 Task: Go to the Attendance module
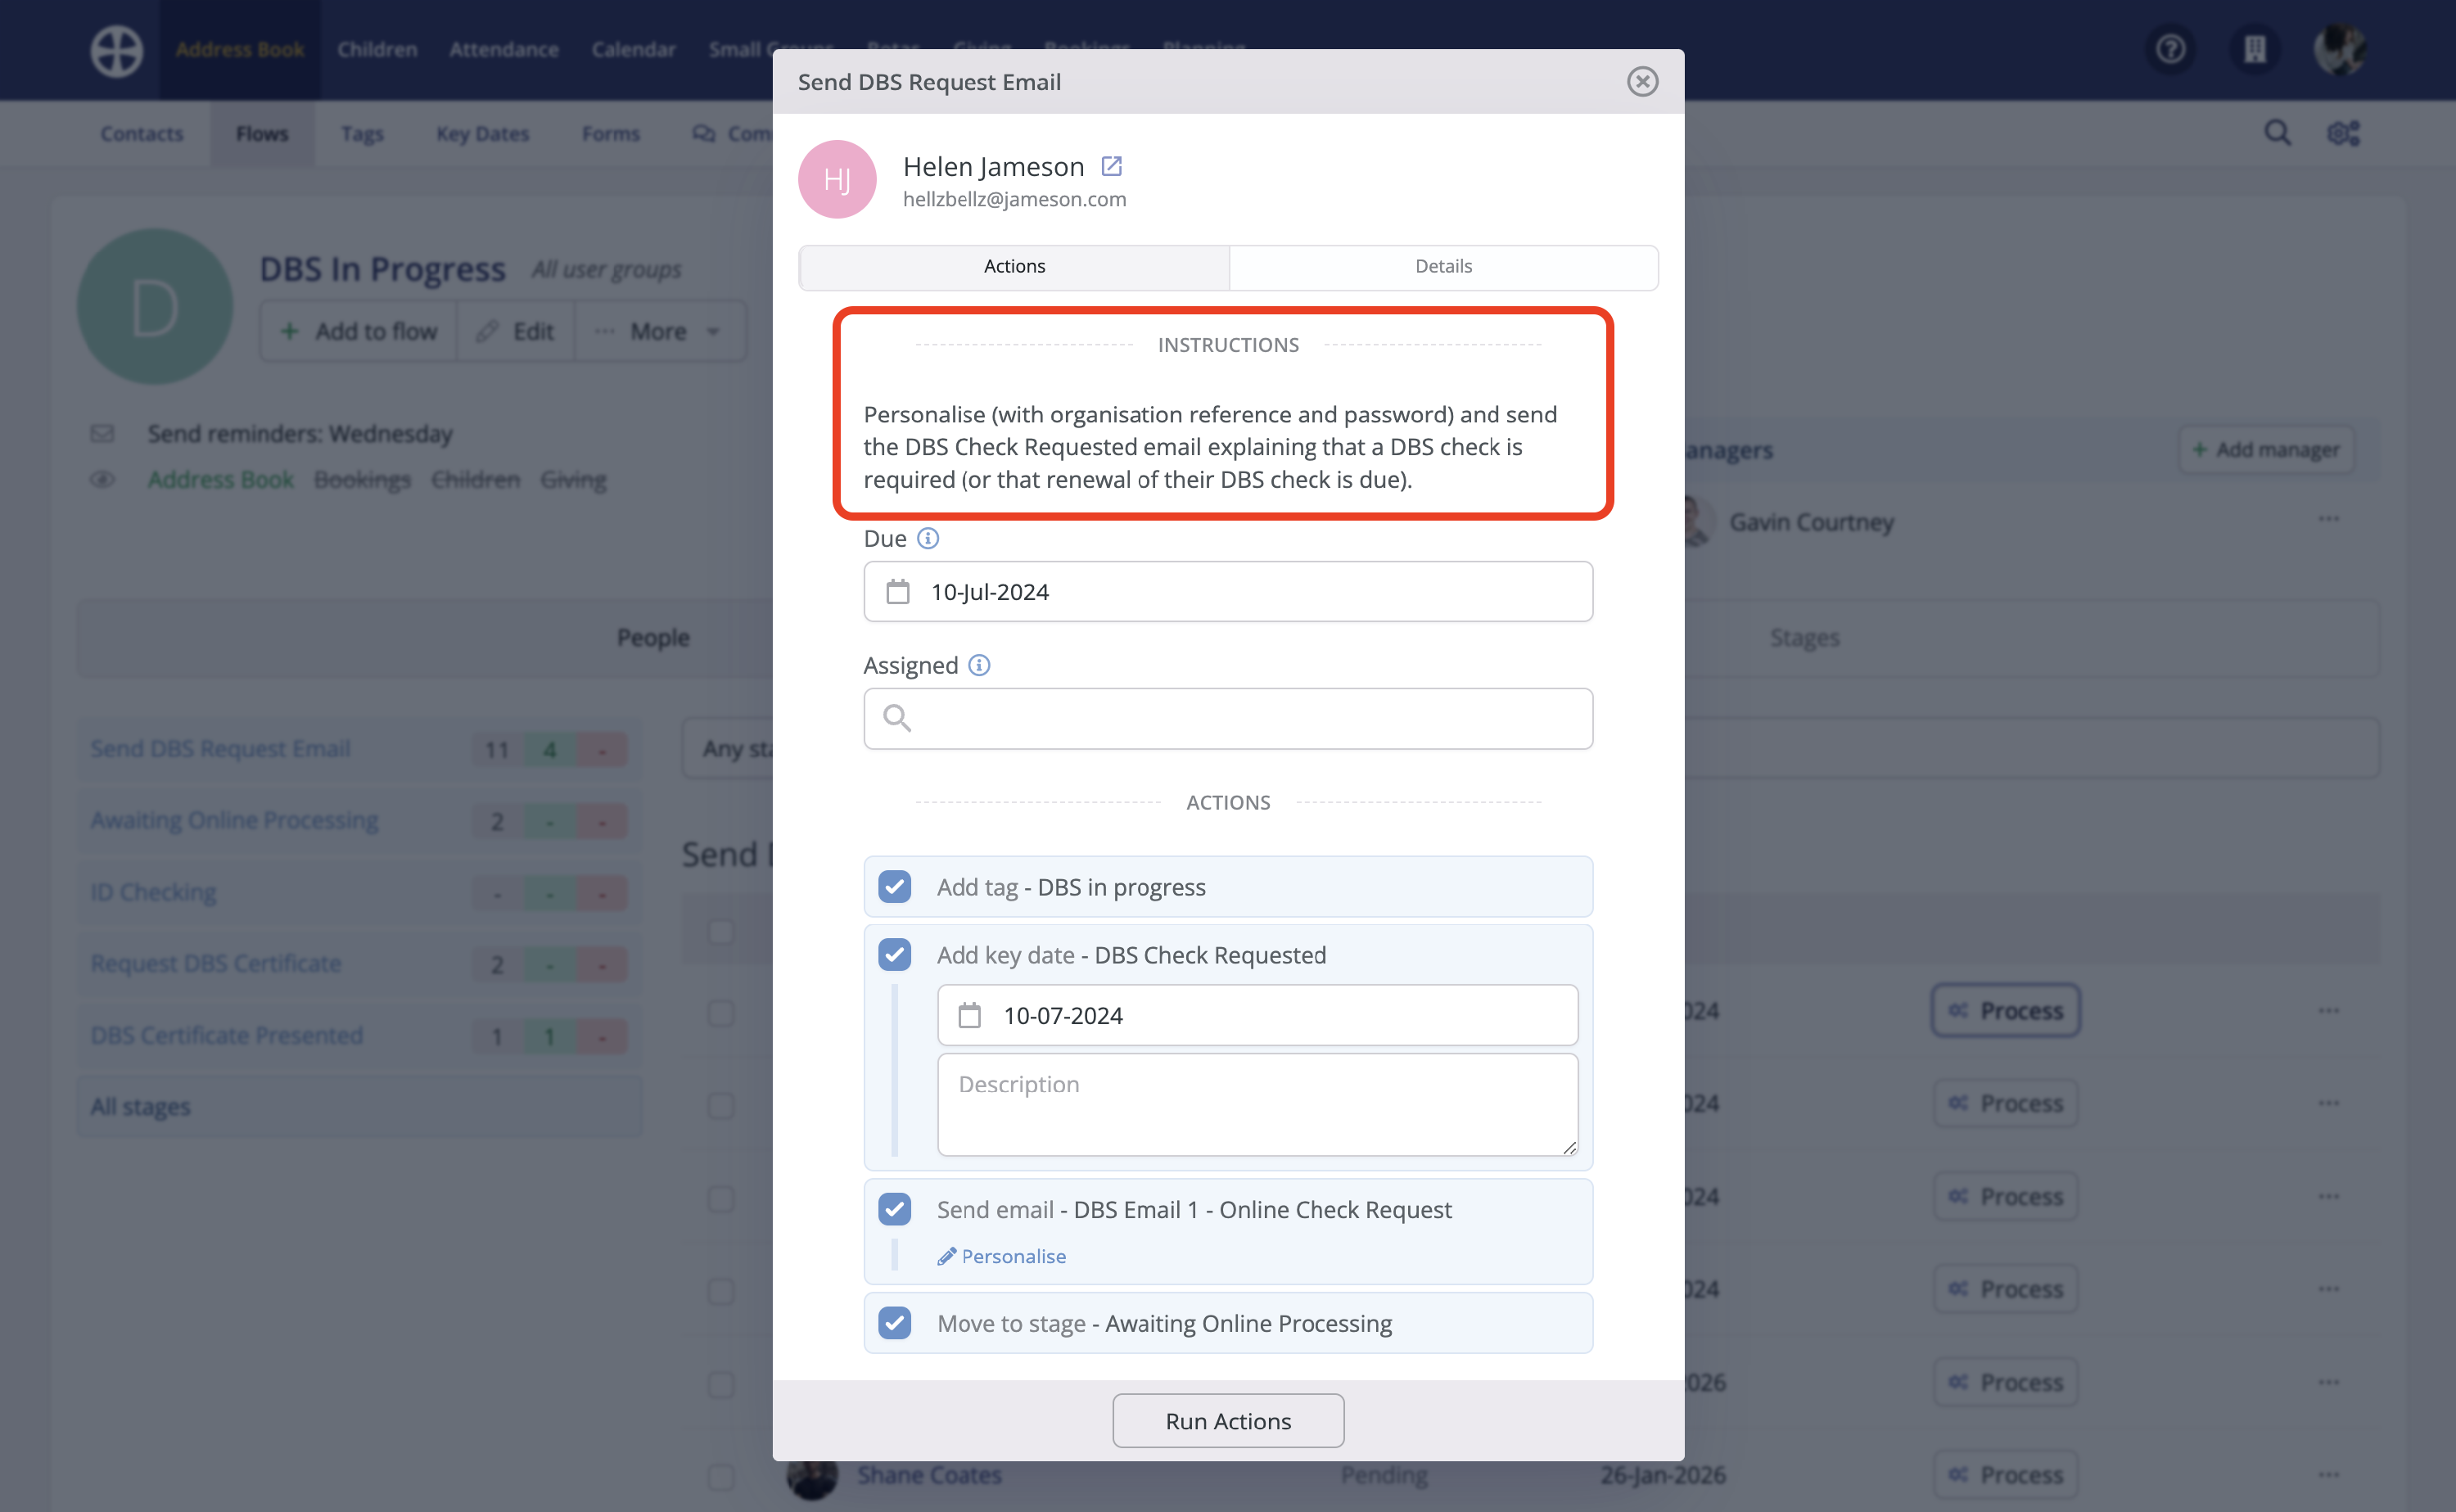click(504, 49)
